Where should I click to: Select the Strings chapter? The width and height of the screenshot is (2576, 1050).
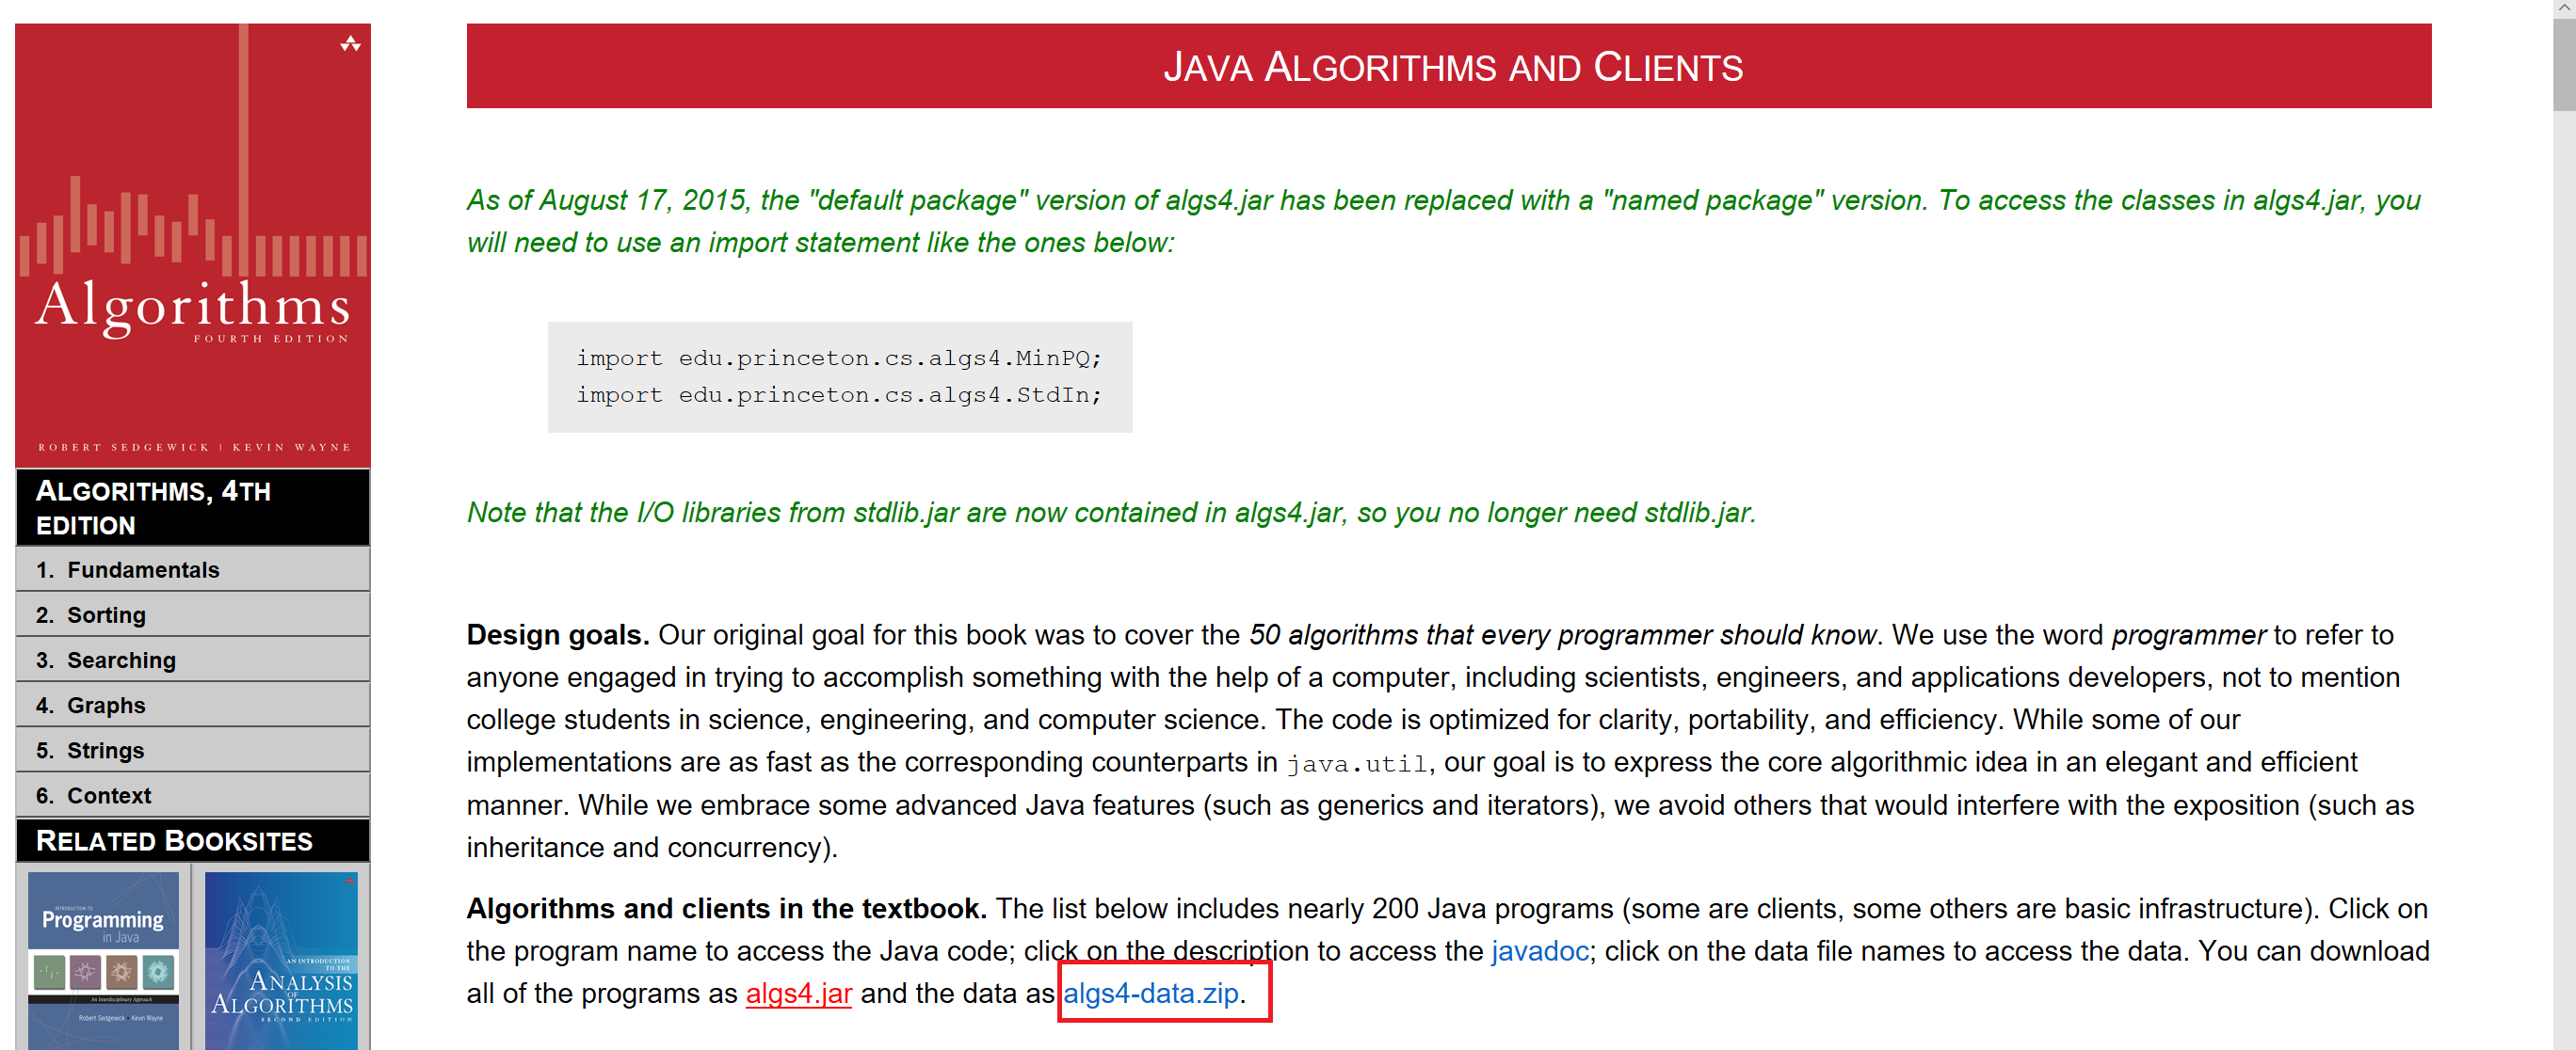click(x=105, y=749)
